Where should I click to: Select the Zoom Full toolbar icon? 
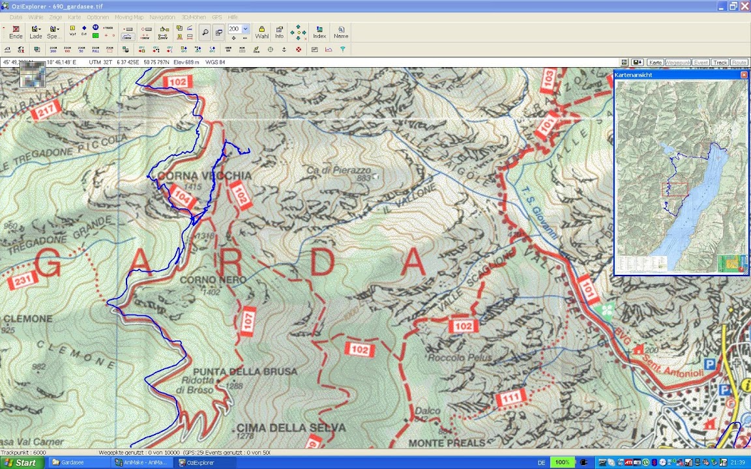tap(96, 50)
